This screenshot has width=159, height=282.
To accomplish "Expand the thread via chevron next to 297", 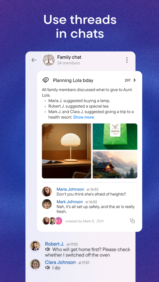I will tap(134, 80).
